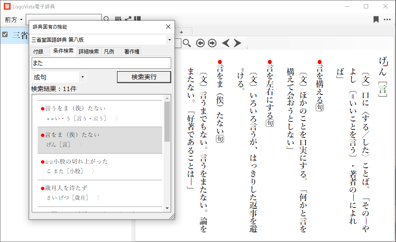Open the three-dots more options menu
Image resolution: width=396 pixels, height=242 pixels.
[x=387, y=19]
